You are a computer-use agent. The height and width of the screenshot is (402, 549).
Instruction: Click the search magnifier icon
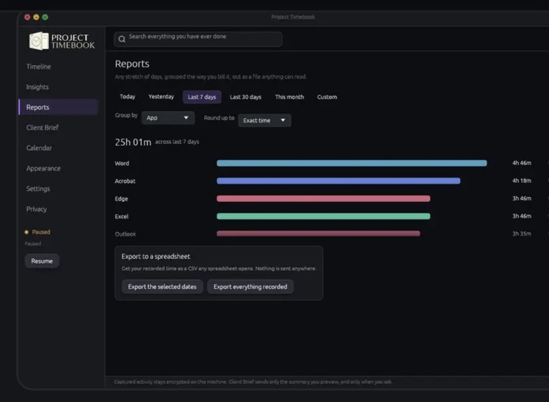tap(121, 39)
